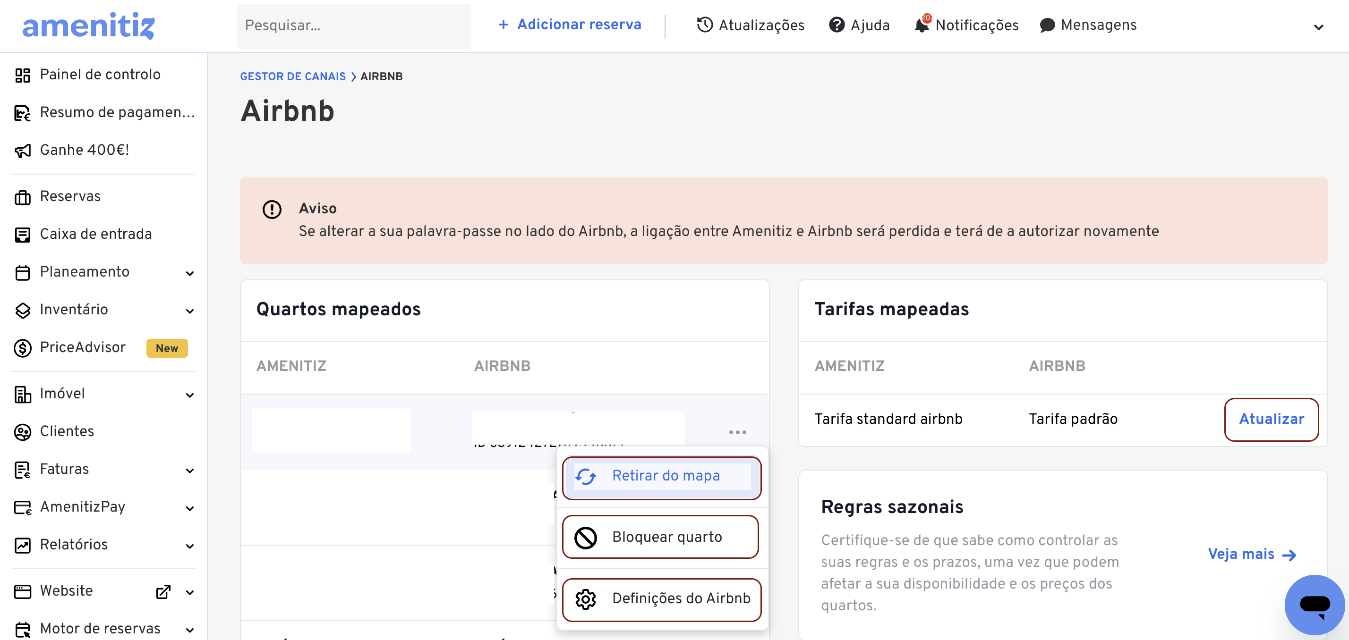Expand the Imóvel submenu chevron
Image resolution: width=1349 pixels, height=640 pixels.
190,395
